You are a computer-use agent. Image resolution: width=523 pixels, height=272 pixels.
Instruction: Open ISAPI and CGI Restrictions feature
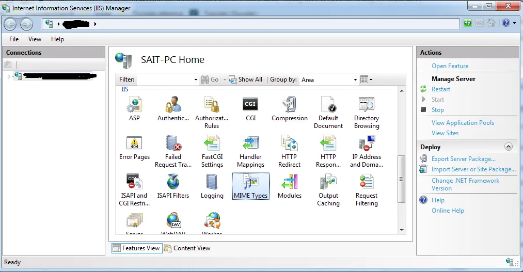(134, 190)
